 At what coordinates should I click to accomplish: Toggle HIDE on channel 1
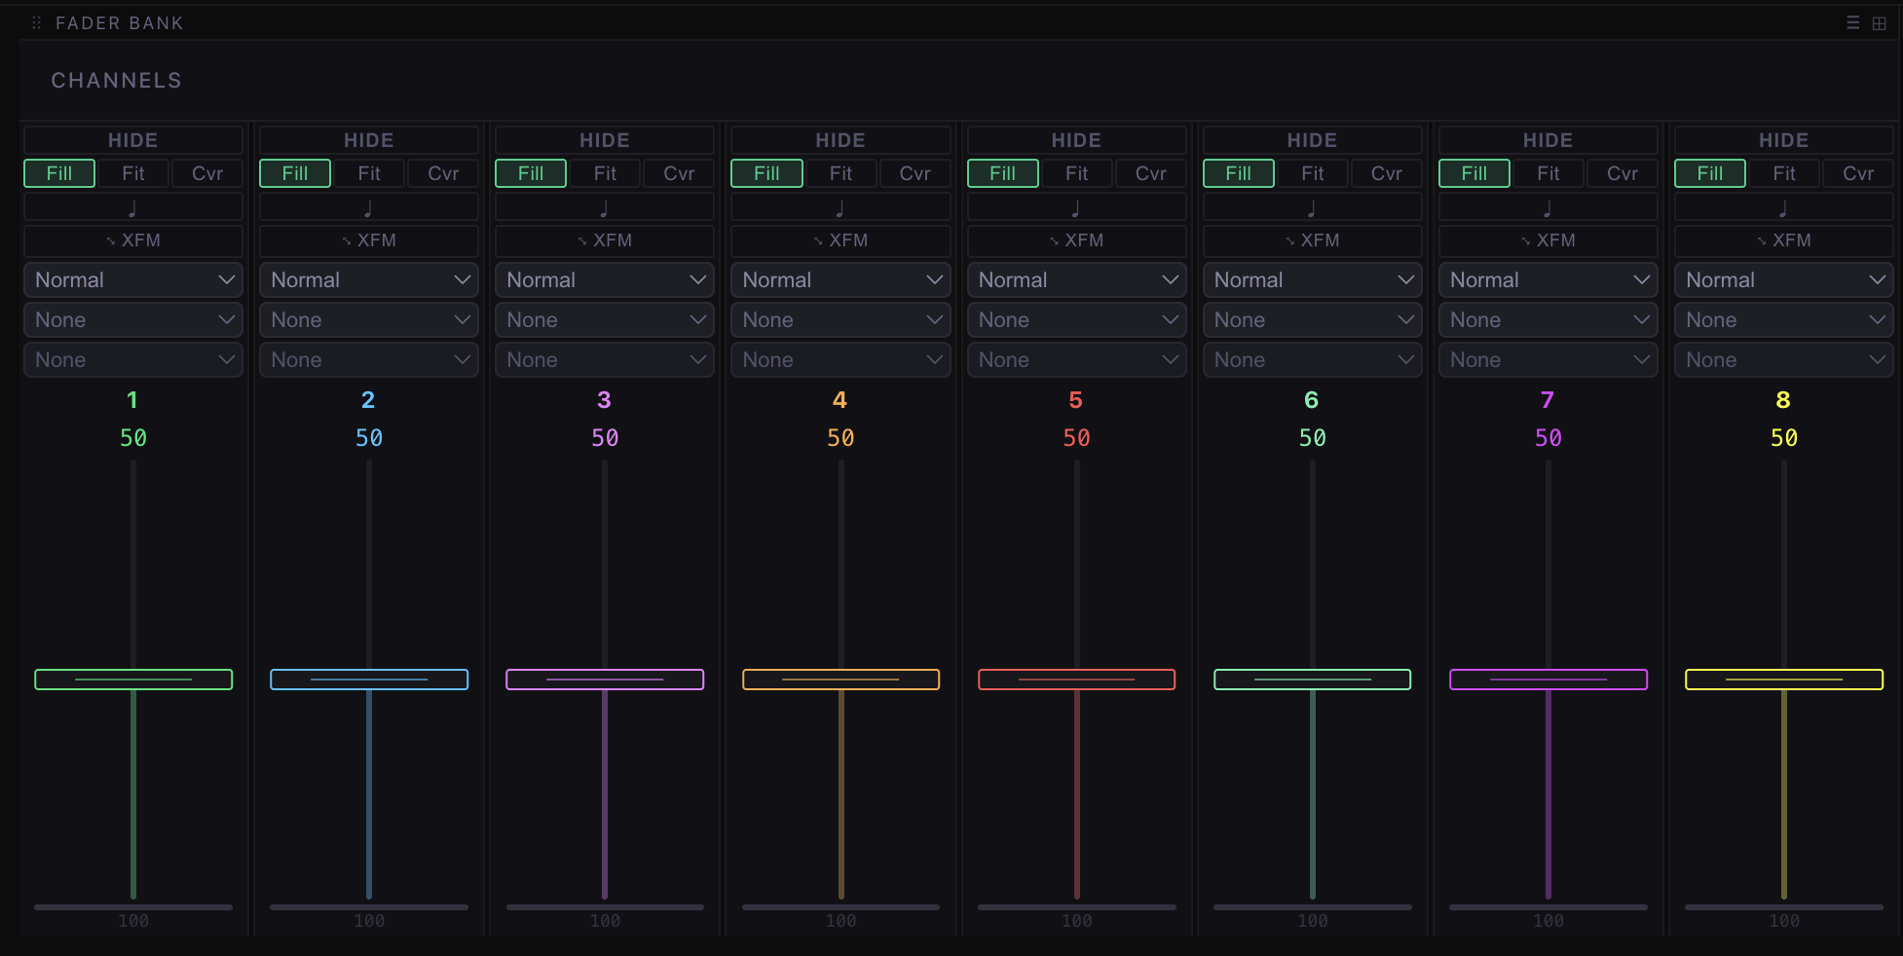(133, 140)
